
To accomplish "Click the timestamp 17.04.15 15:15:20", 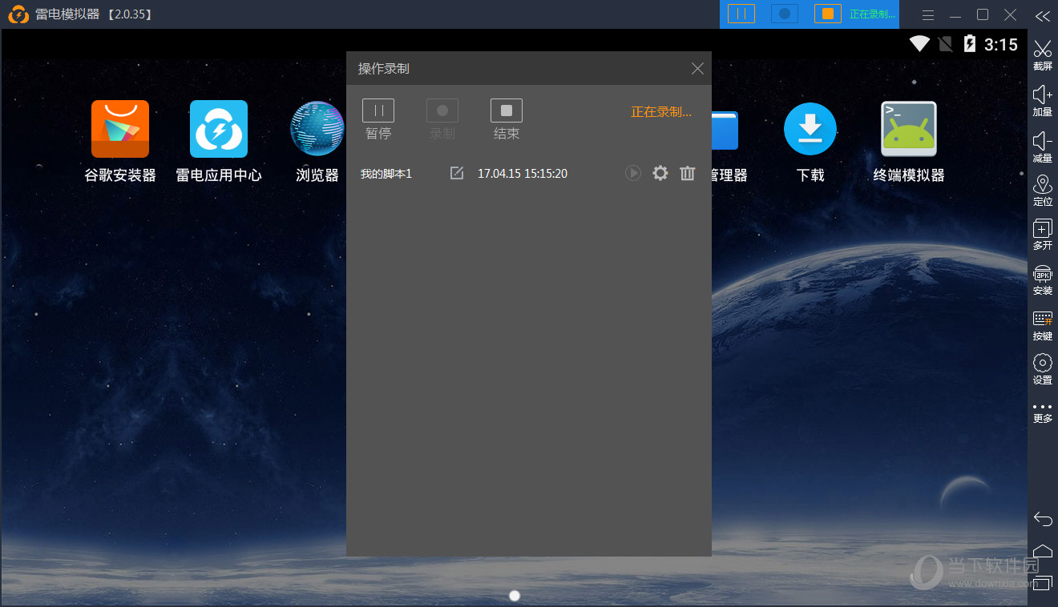I will pos(523,174).
